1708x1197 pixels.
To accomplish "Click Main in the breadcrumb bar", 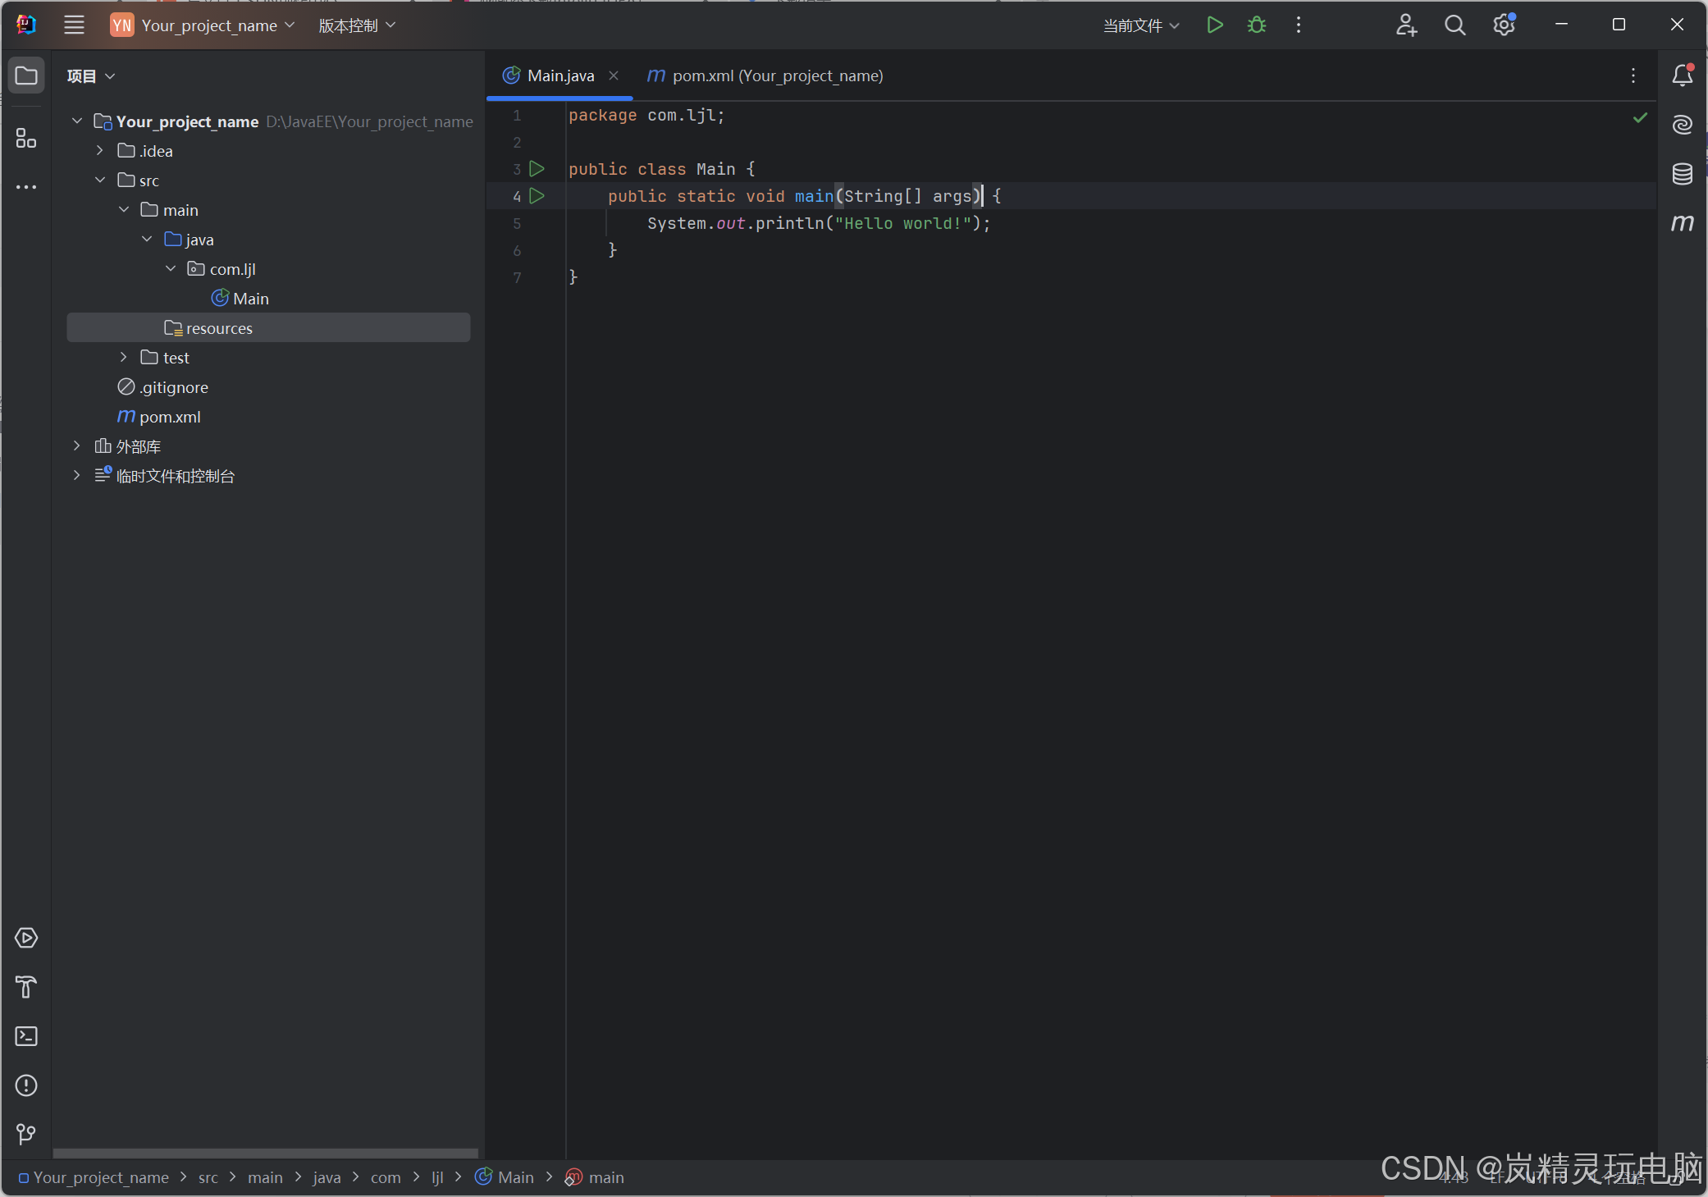I will 515,1177.
